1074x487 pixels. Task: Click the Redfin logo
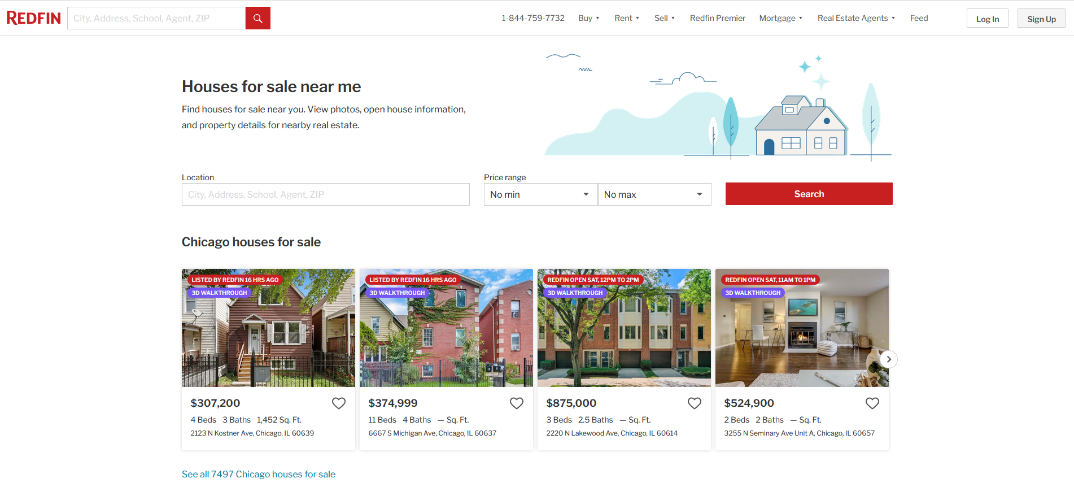[33, 18]
